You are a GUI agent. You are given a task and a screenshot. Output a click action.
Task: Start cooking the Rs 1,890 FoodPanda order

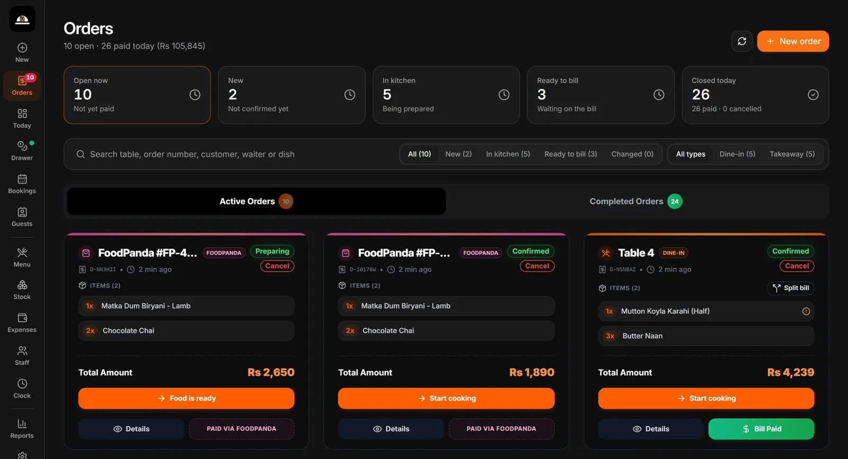point(446,398)
